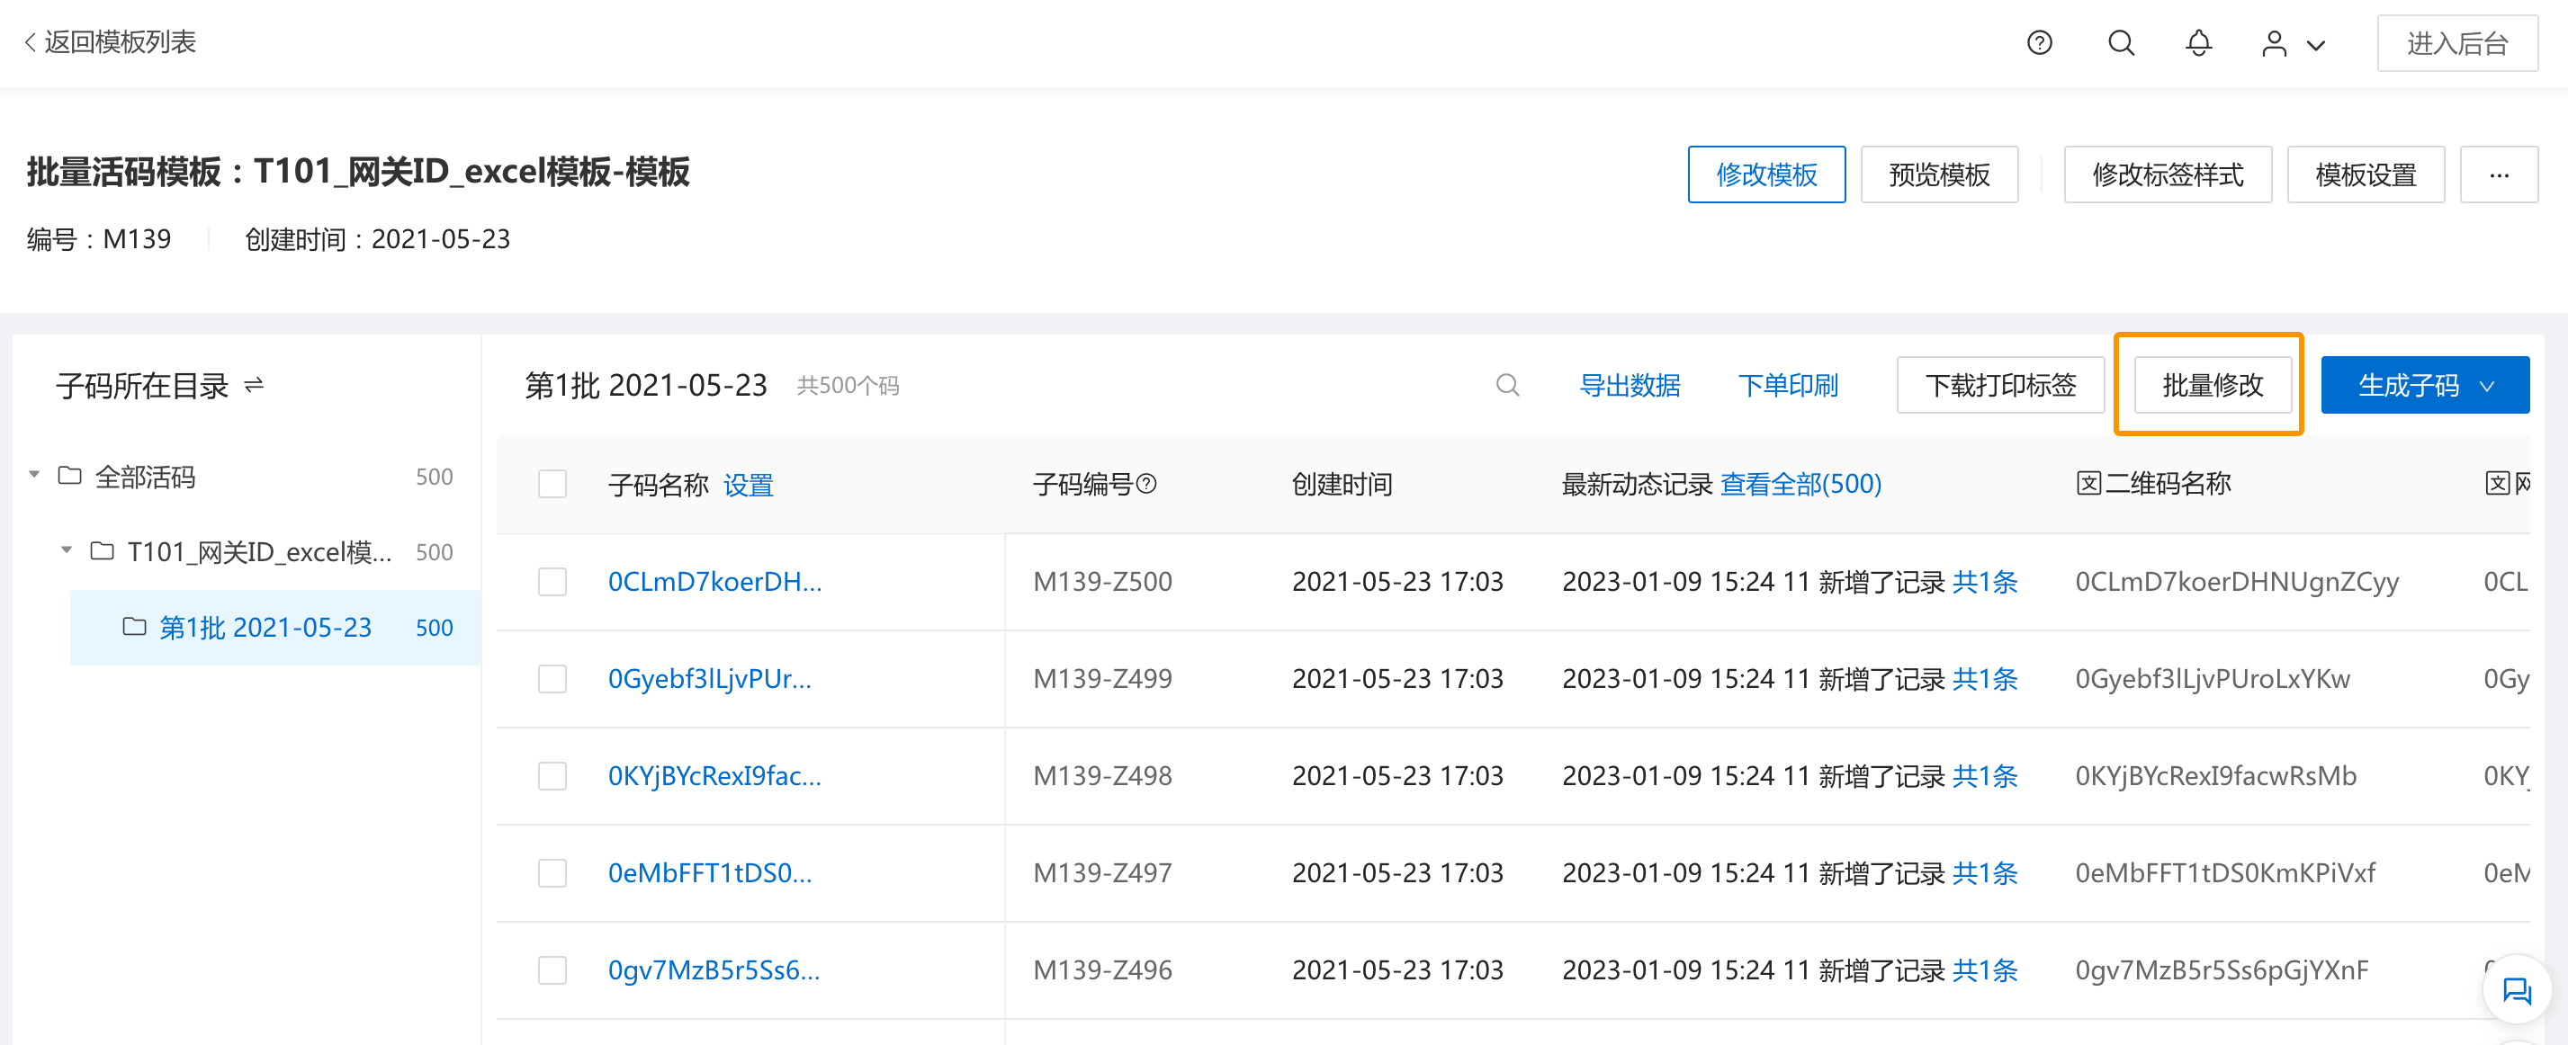Check the select-all header checkbox
2568x1045 pixels.
point(552,484)
